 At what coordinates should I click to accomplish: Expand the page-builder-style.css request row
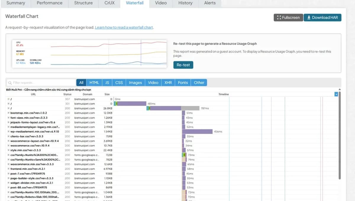pos(9,178)
